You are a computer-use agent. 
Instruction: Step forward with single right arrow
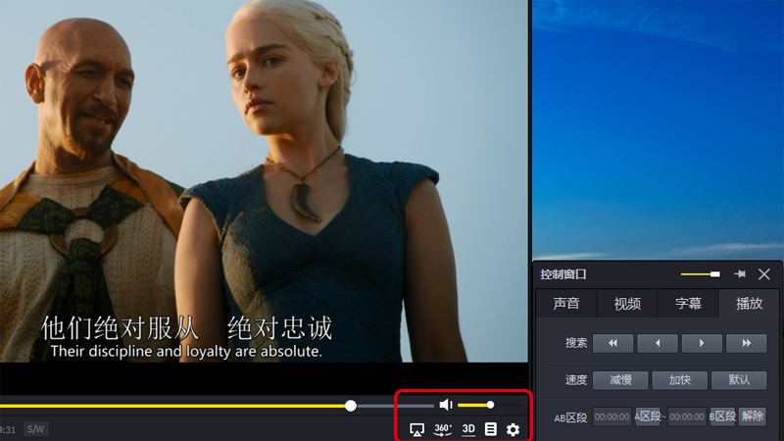pos(702,343)
